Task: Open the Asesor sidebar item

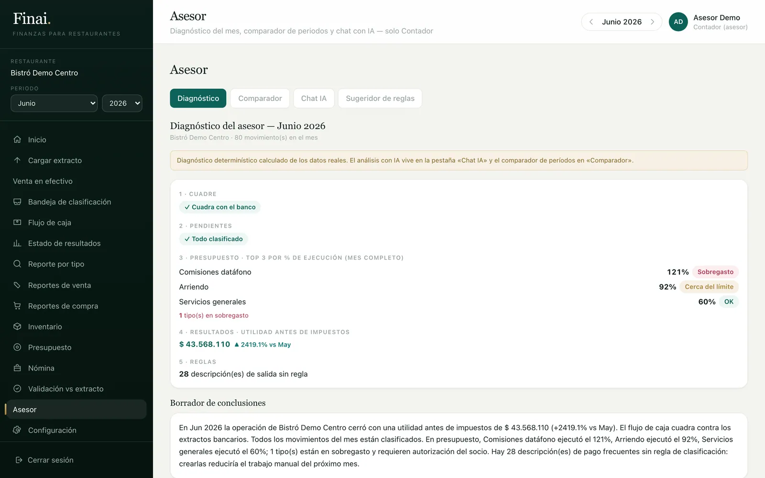Action: (76, 410)
